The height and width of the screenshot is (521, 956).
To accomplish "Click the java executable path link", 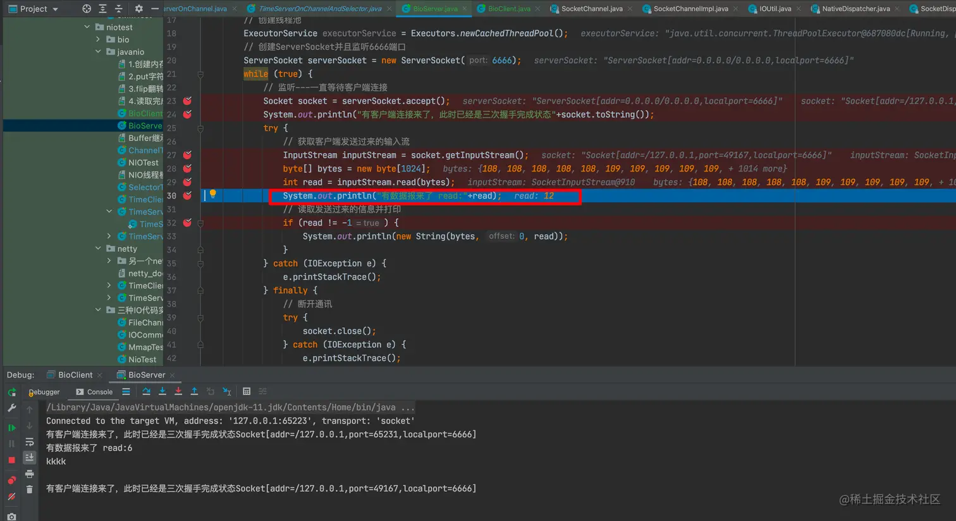I will click(231, 407).
